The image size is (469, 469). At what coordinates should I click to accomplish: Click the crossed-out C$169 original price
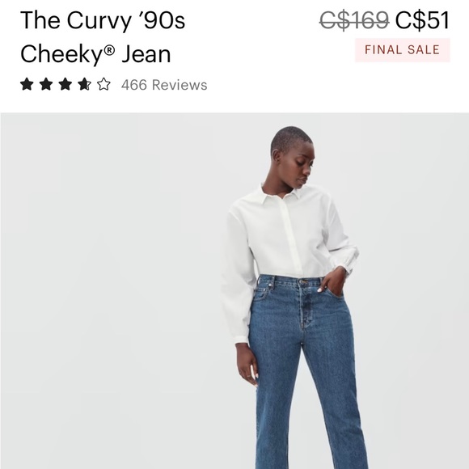click(x=354, y=20)
